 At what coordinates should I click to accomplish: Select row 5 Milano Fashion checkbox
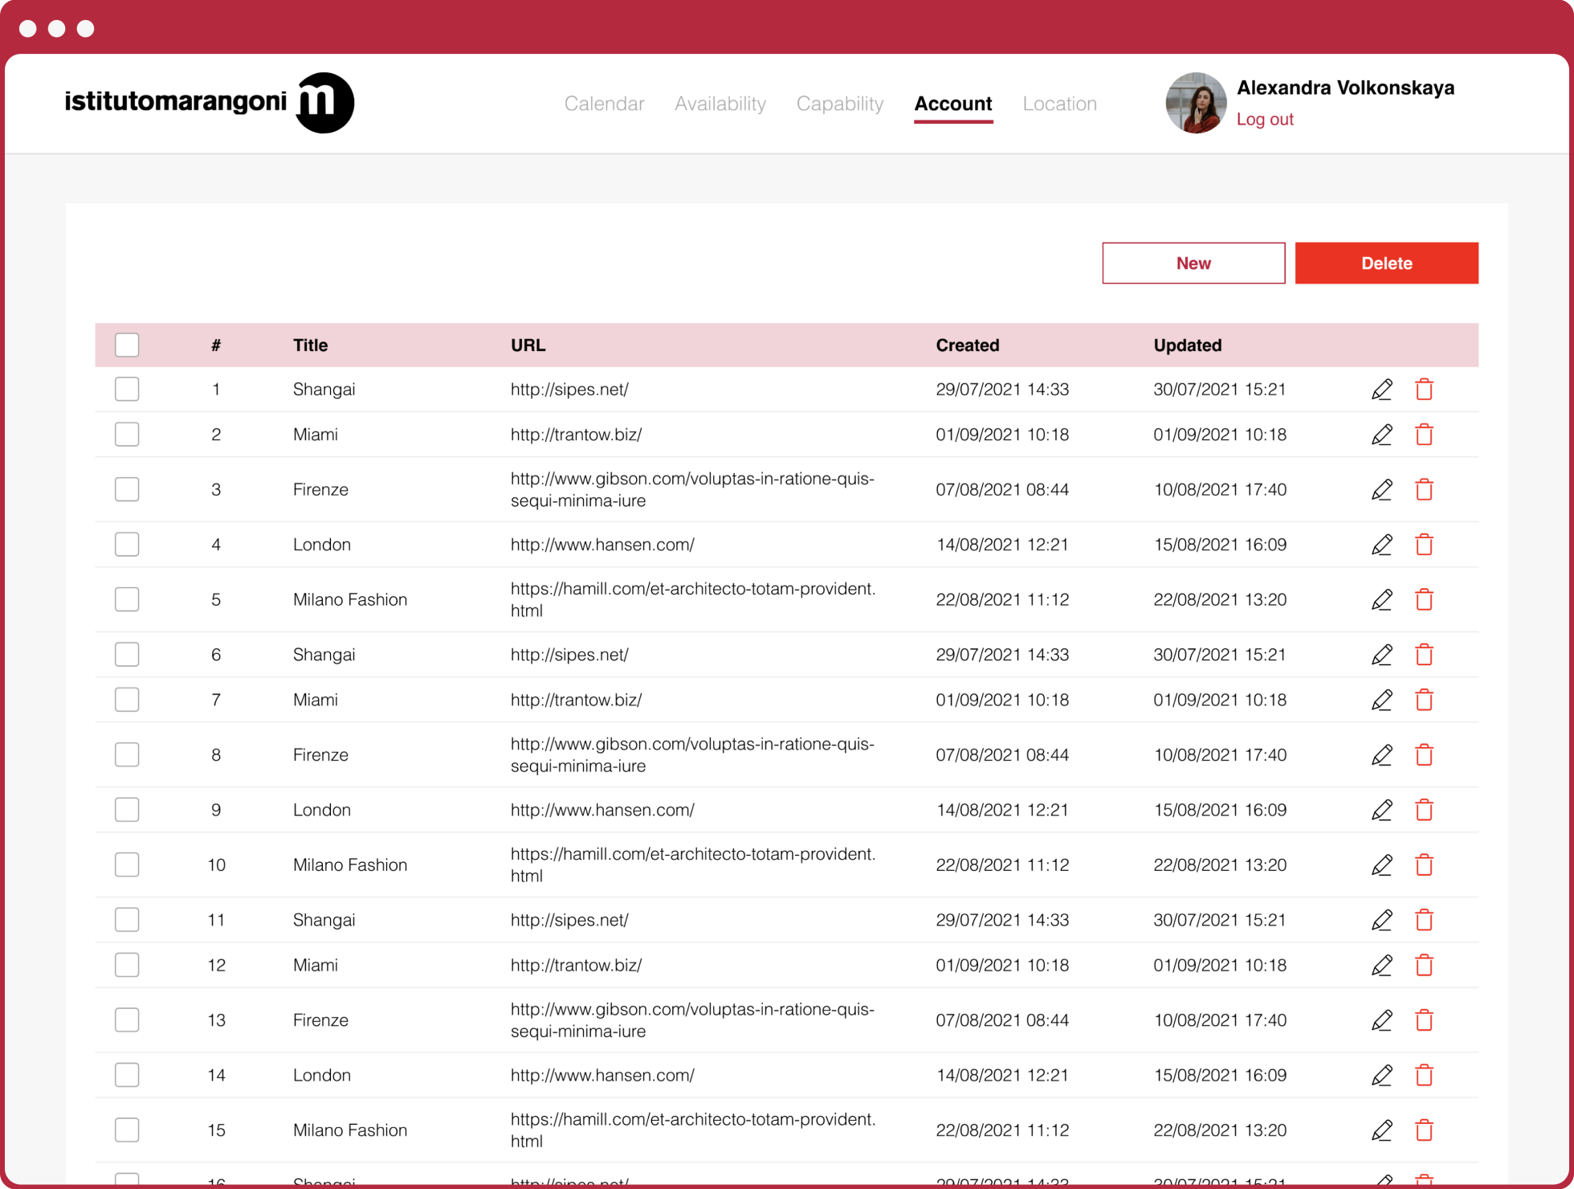[x=127, y=599]
